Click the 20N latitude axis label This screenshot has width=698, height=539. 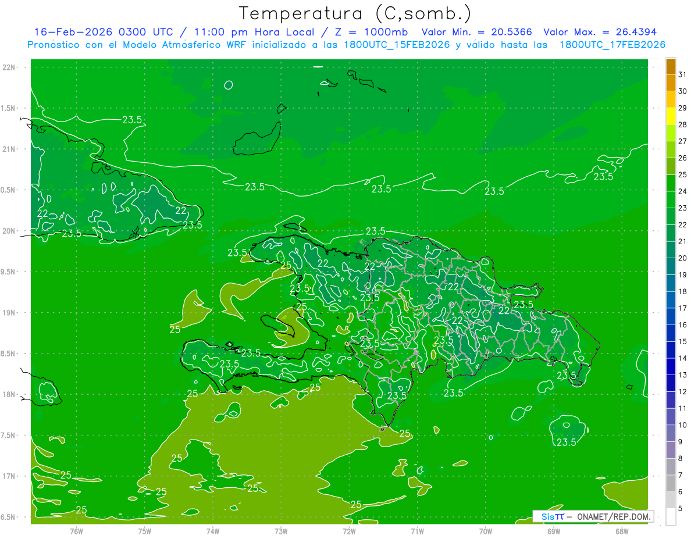(x=10, y=231)
